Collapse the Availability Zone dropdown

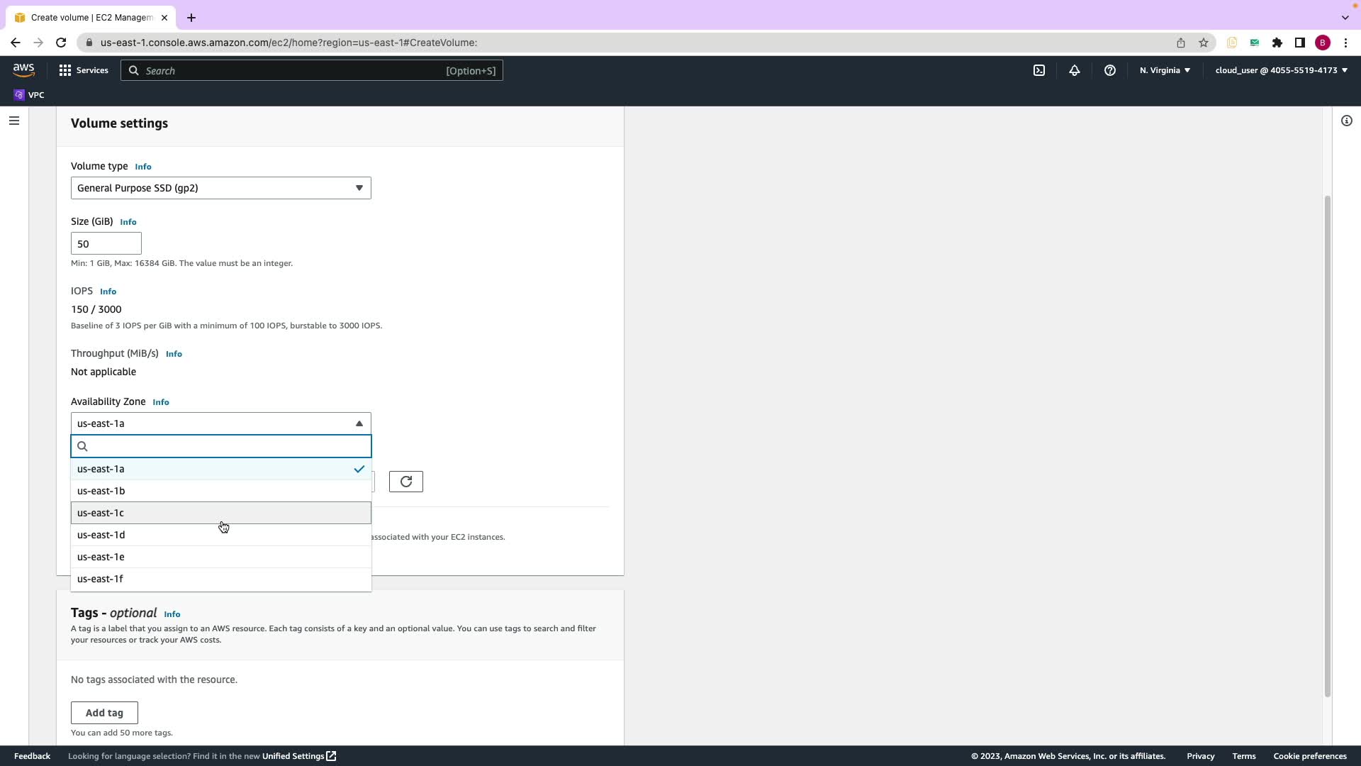click(x=220, y=423)
